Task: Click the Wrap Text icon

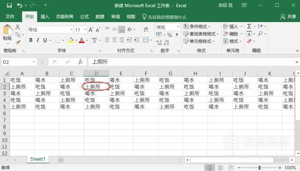Action: coord(146,29)
